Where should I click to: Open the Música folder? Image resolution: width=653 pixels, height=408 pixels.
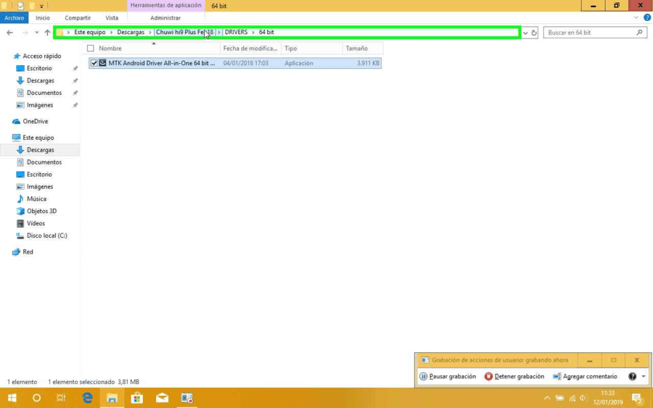(36, 199)
